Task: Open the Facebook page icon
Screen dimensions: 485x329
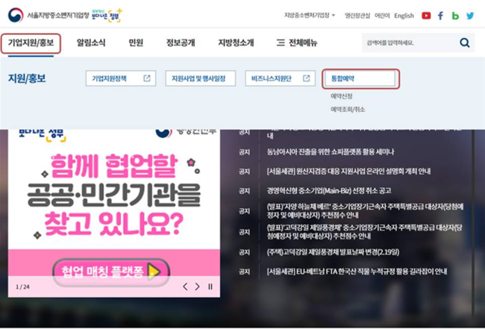Action: click(x=440, y=16)
